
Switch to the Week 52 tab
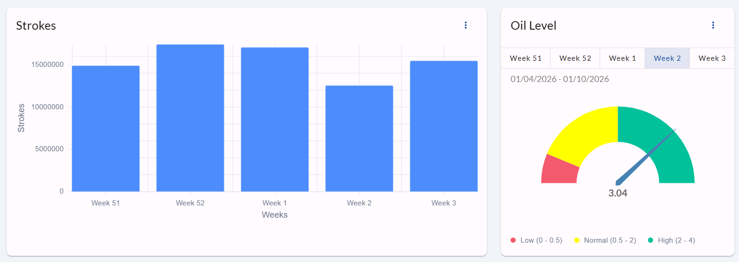tap(575, 58)
